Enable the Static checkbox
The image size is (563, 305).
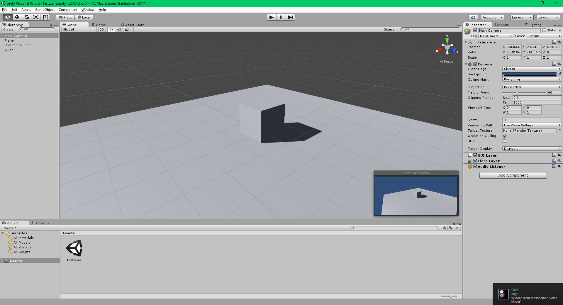point(544,30)
